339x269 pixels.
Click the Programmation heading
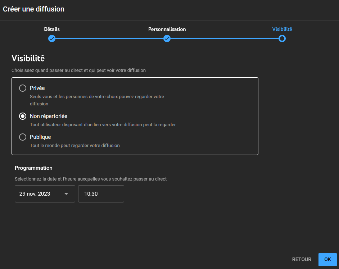pos(33,168)
